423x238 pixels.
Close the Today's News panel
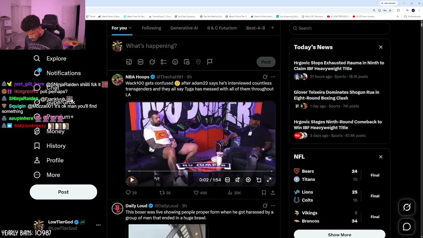click(381, 47)
